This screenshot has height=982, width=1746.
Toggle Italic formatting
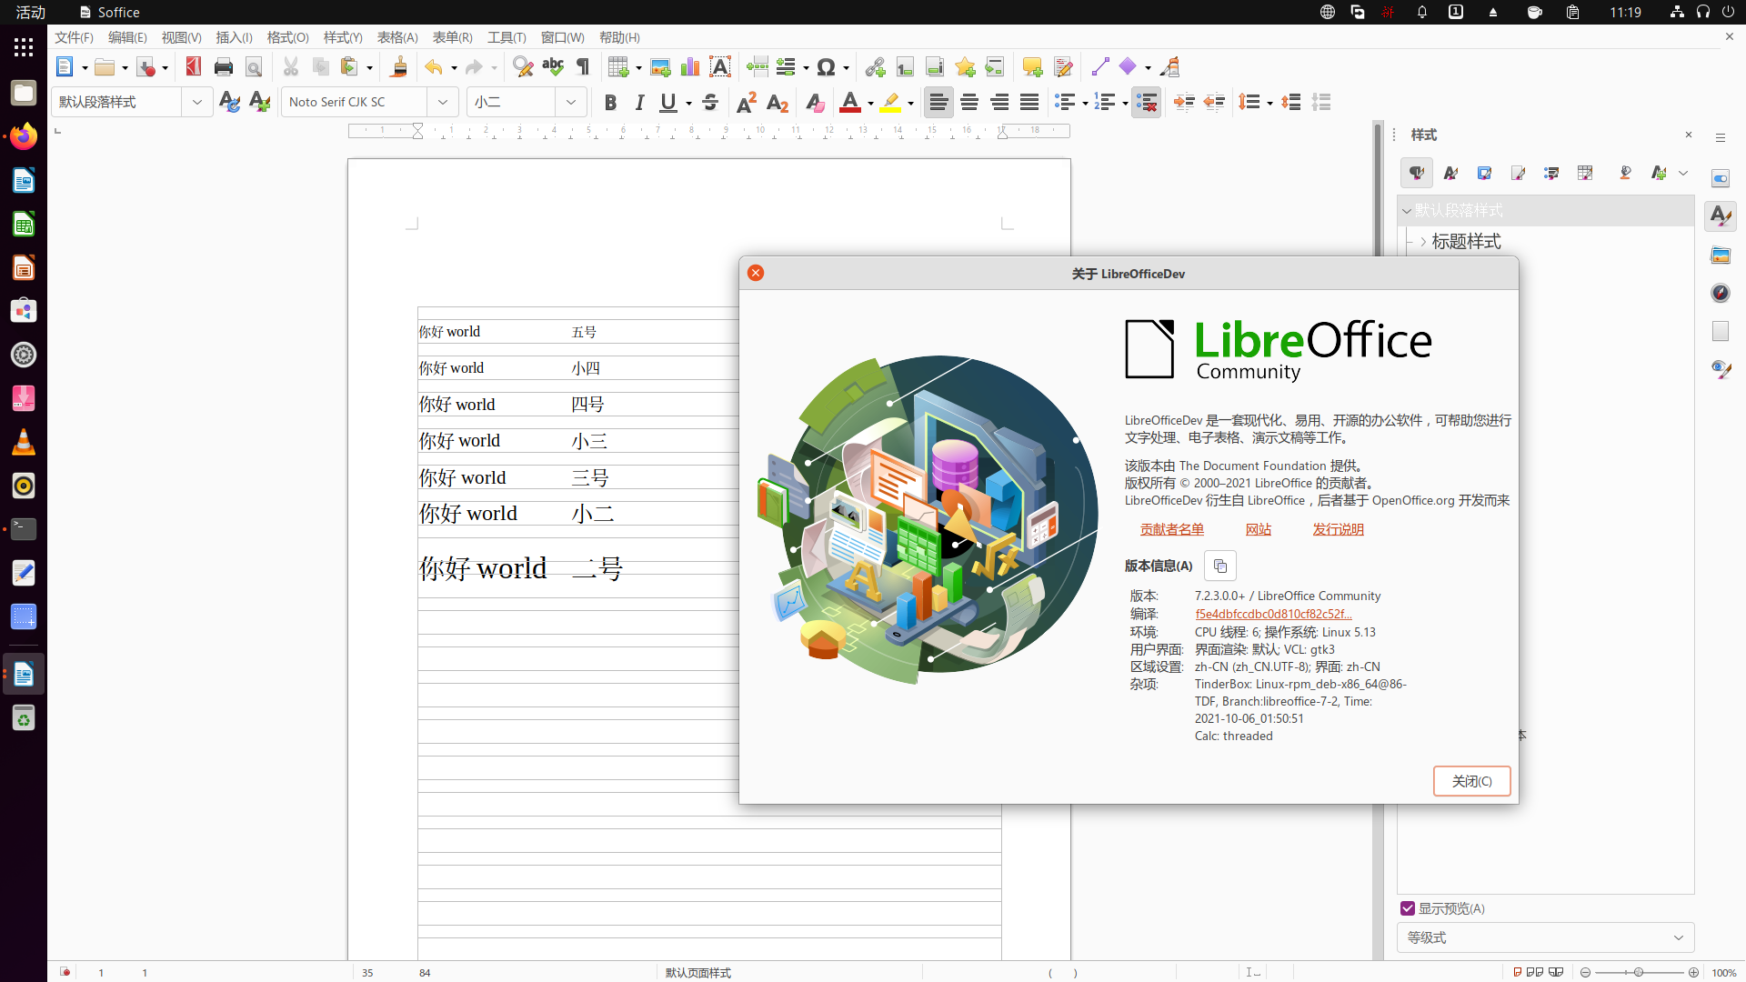click(x=639, y=102)
